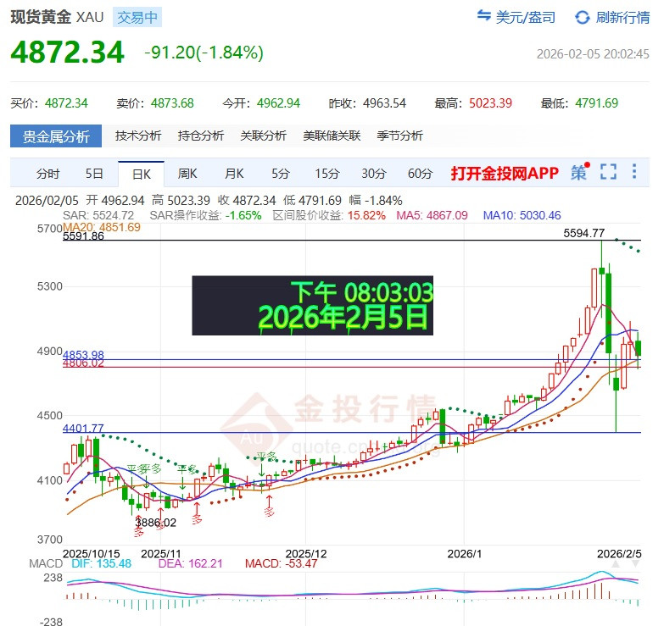
Task: Click the 美元/盎司 unit switch icon
Action: coord(483,15)
